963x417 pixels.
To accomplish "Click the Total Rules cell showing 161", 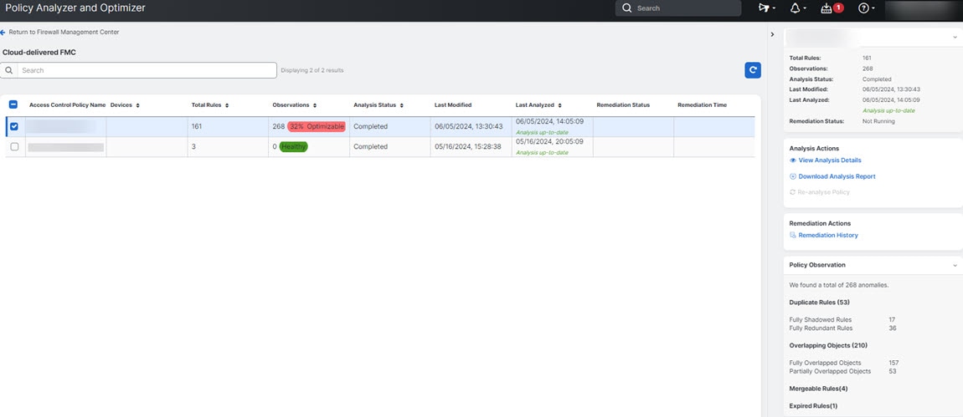I will tap(227, 126).
